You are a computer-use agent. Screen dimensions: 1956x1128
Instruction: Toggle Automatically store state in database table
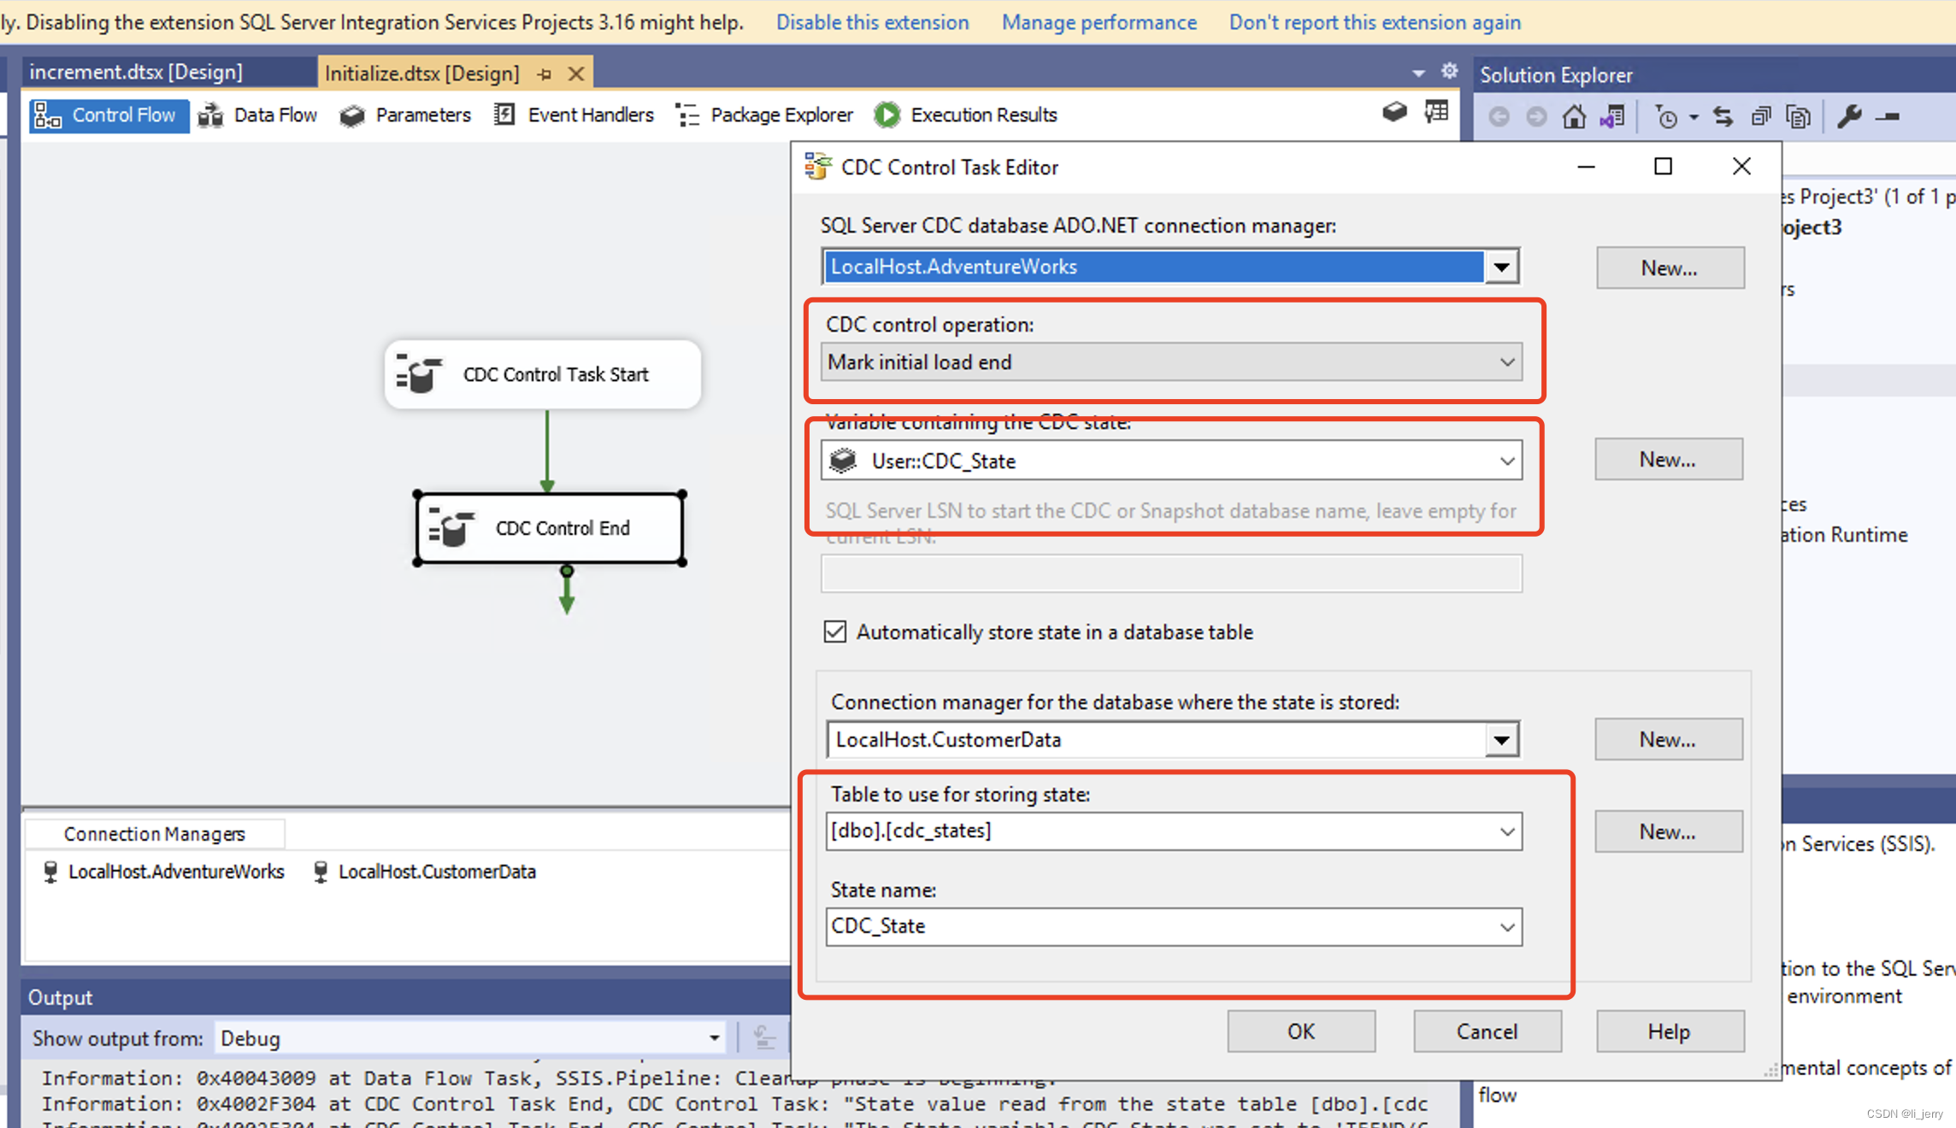tap(835, 632)
